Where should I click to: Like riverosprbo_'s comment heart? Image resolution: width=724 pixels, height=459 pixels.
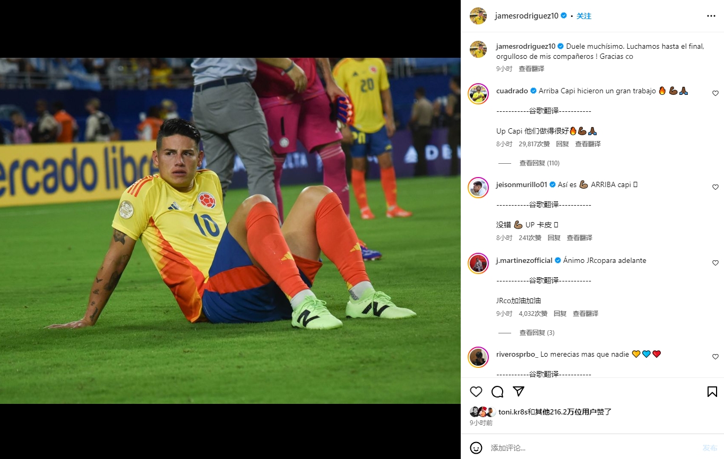[716, 357]
